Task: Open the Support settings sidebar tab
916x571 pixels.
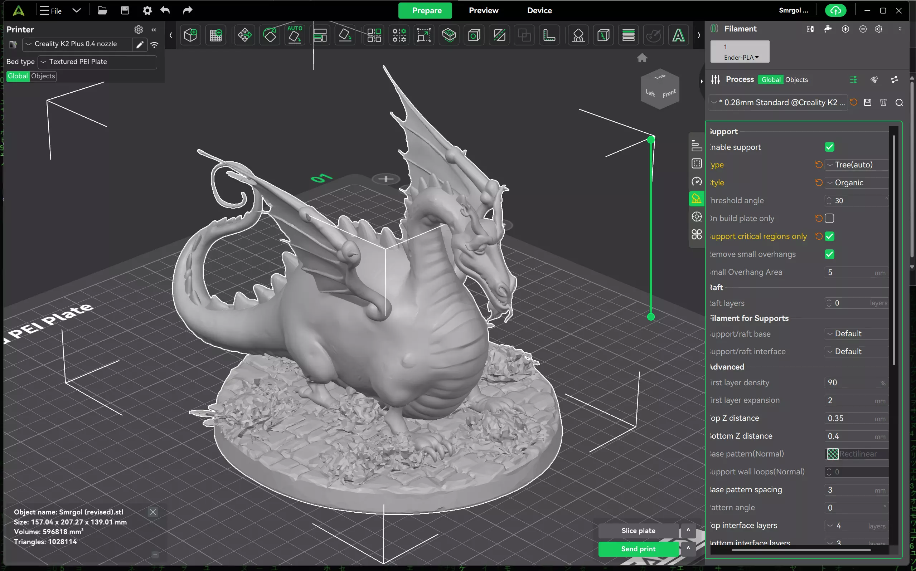Action: coord(696,199)
